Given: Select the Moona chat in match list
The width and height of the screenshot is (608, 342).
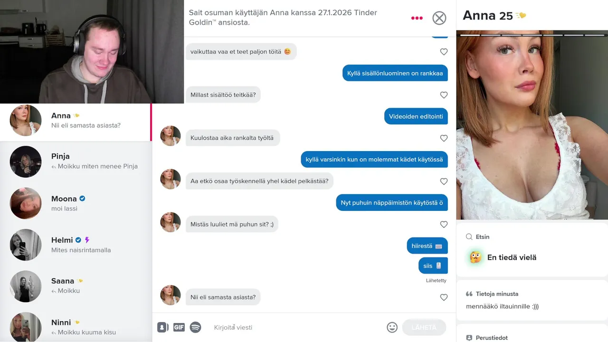Looking at the screenshot, I should click(x=76, y=203).
